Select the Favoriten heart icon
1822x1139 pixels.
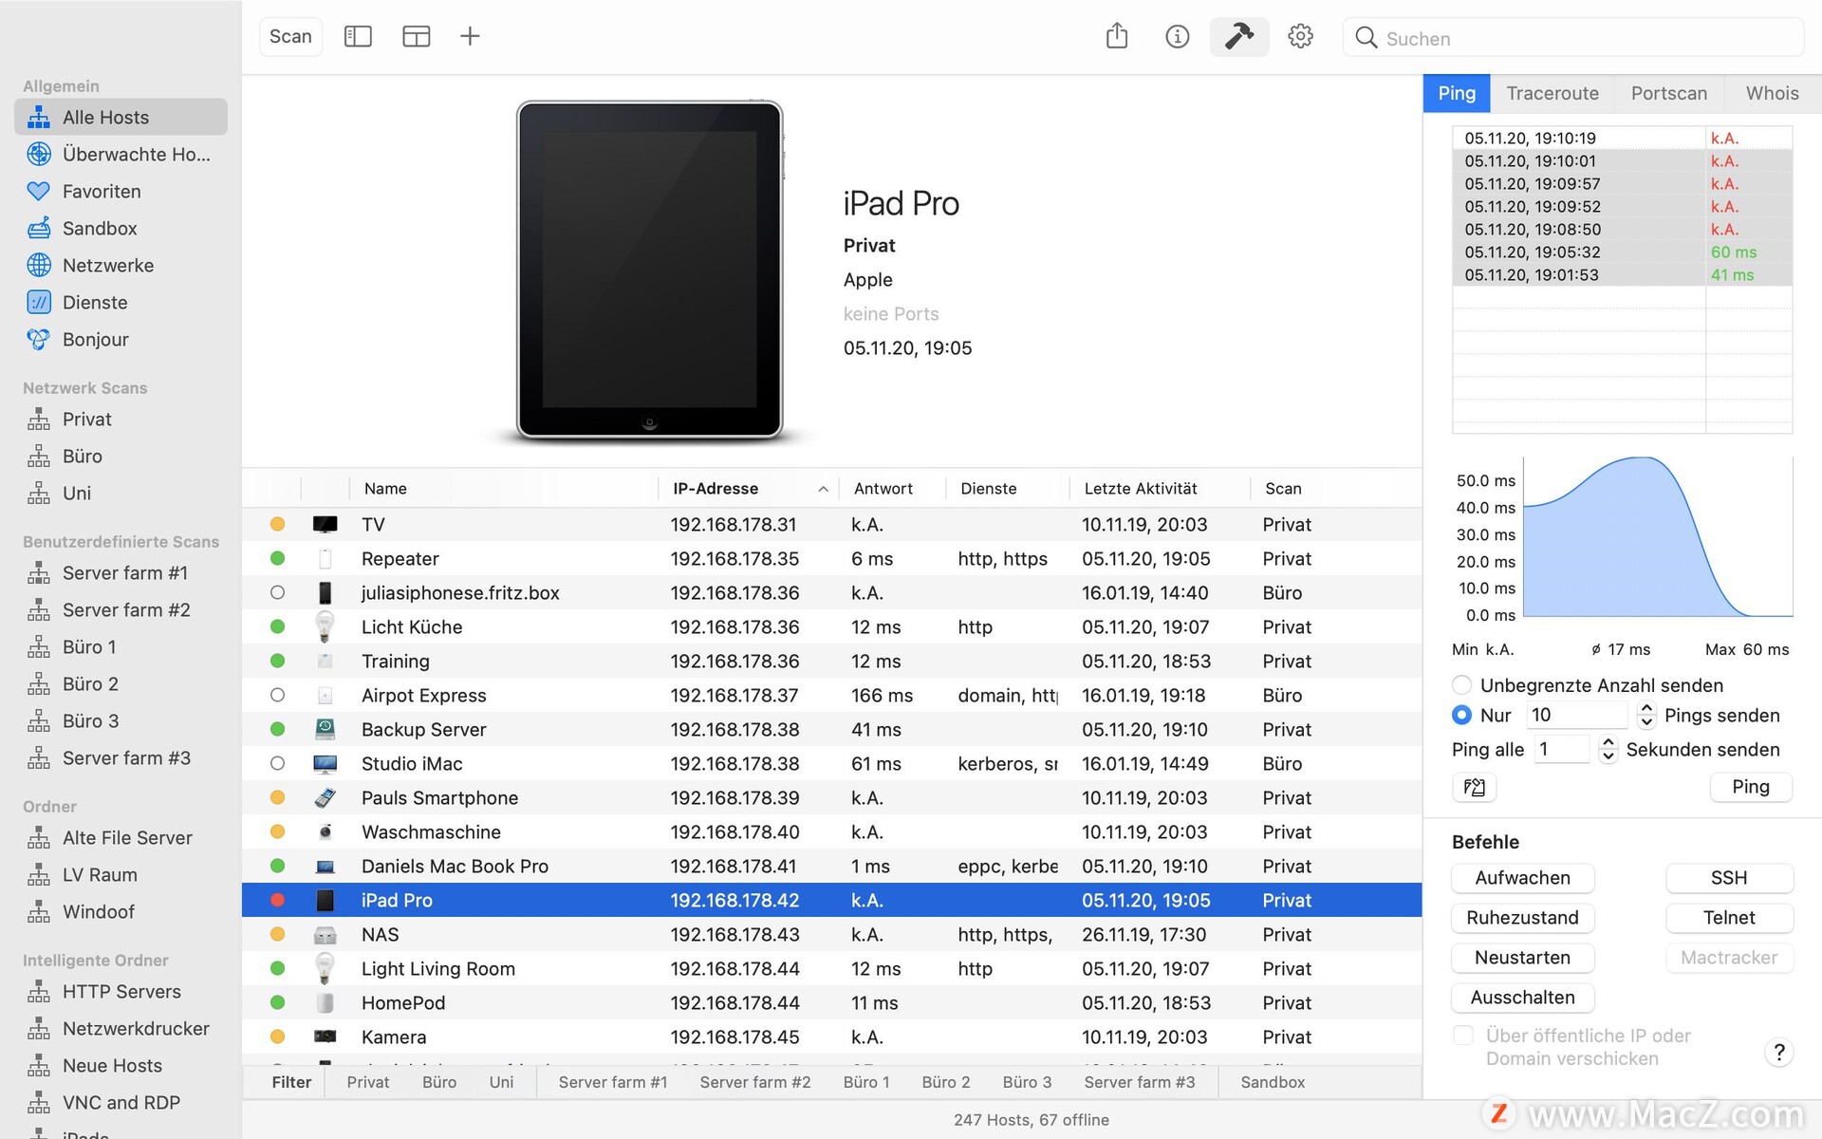[x=39, y=191]
